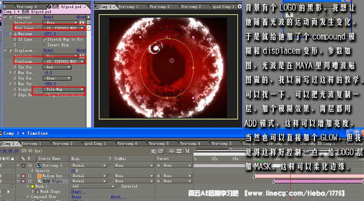This screenshot has height=201, width=364.
Task: Toggle the frame blending filmstrip icon
Action: click(x=179, y=151)
